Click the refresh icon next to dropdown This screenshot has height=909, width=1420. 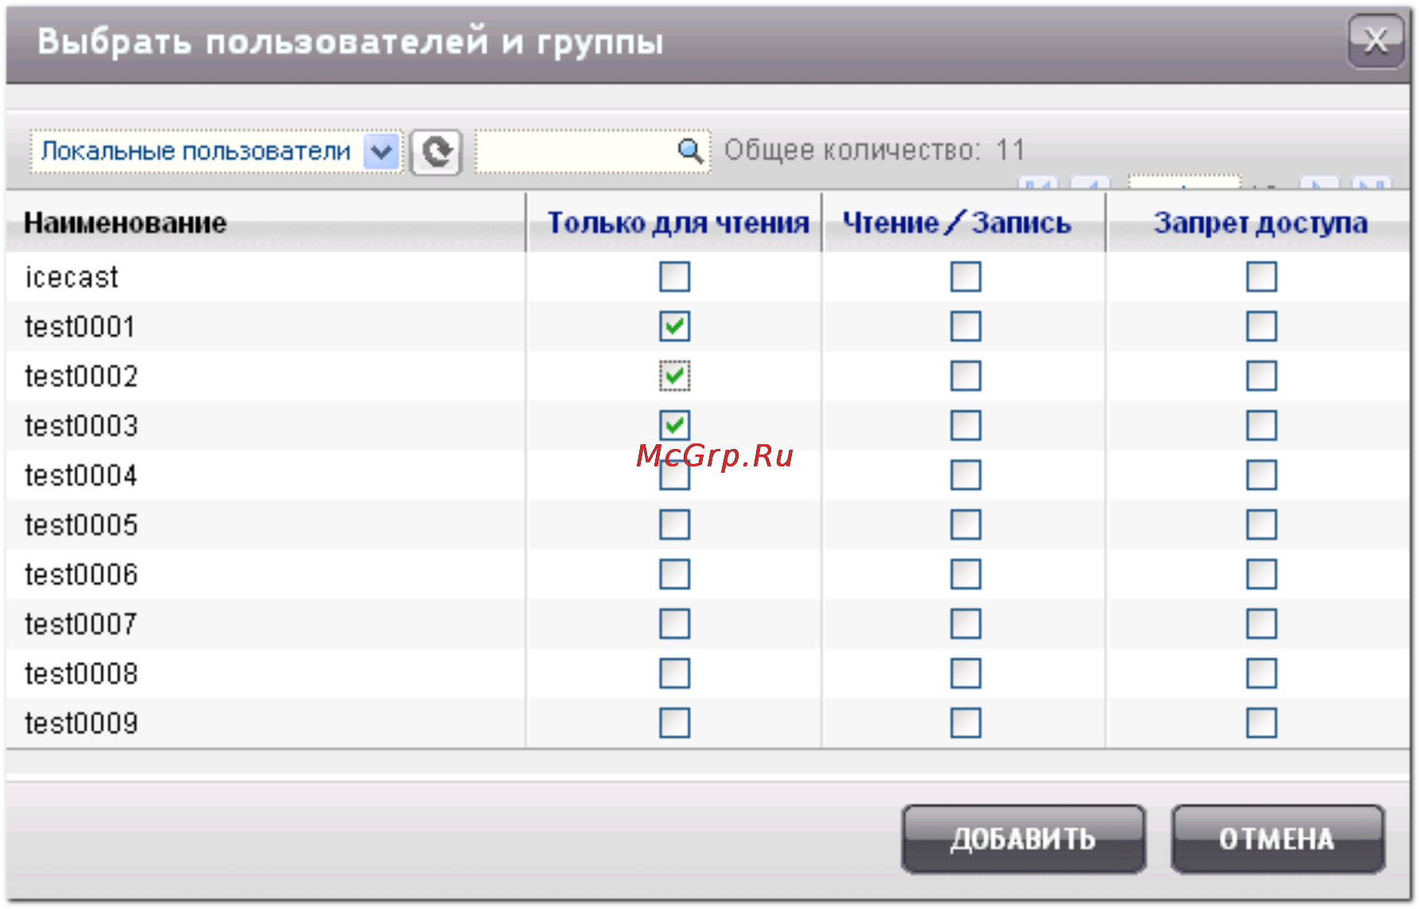coord(436,151)
